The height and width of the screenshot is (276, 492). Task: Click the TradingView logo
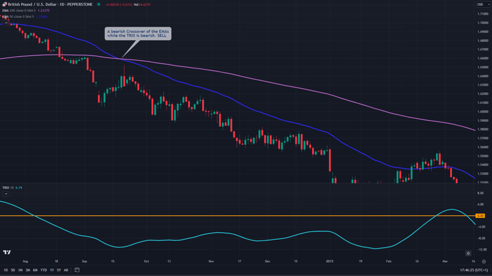pyautogui.click(x=7, y=252)
